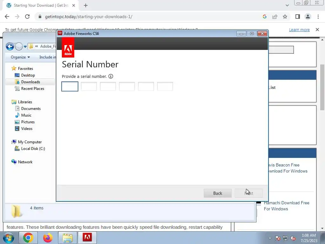Click the Next button in installer
The image size is (325, 244).
pos(249,193)
